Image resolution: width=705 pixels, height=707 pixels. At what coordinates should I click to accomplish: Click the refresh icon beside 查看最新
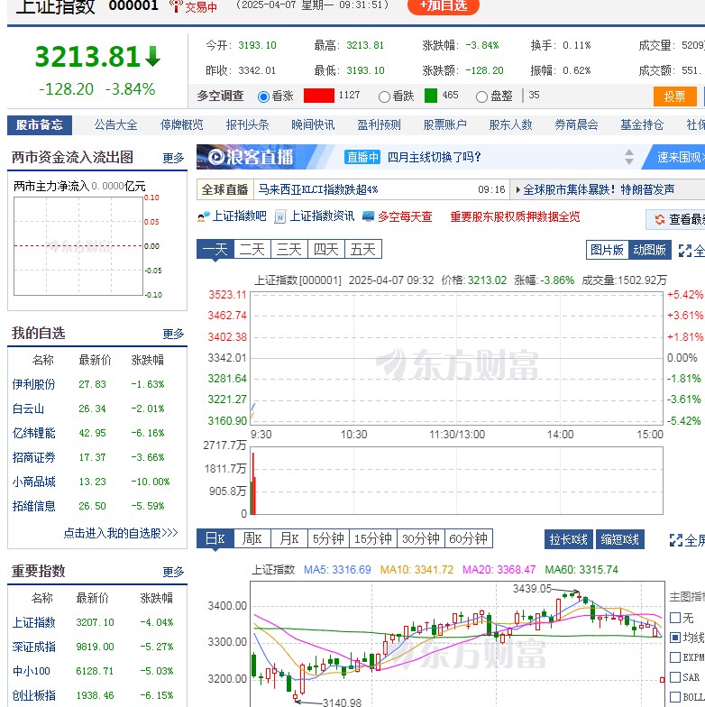660,220
